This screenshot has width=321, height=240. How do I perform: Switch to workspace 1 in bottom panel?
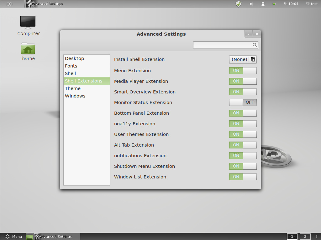[292, 237]
